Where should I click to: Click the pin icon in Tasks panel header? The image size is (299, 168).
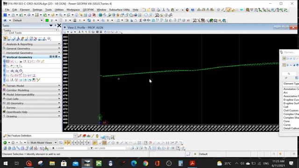[55, 25]
